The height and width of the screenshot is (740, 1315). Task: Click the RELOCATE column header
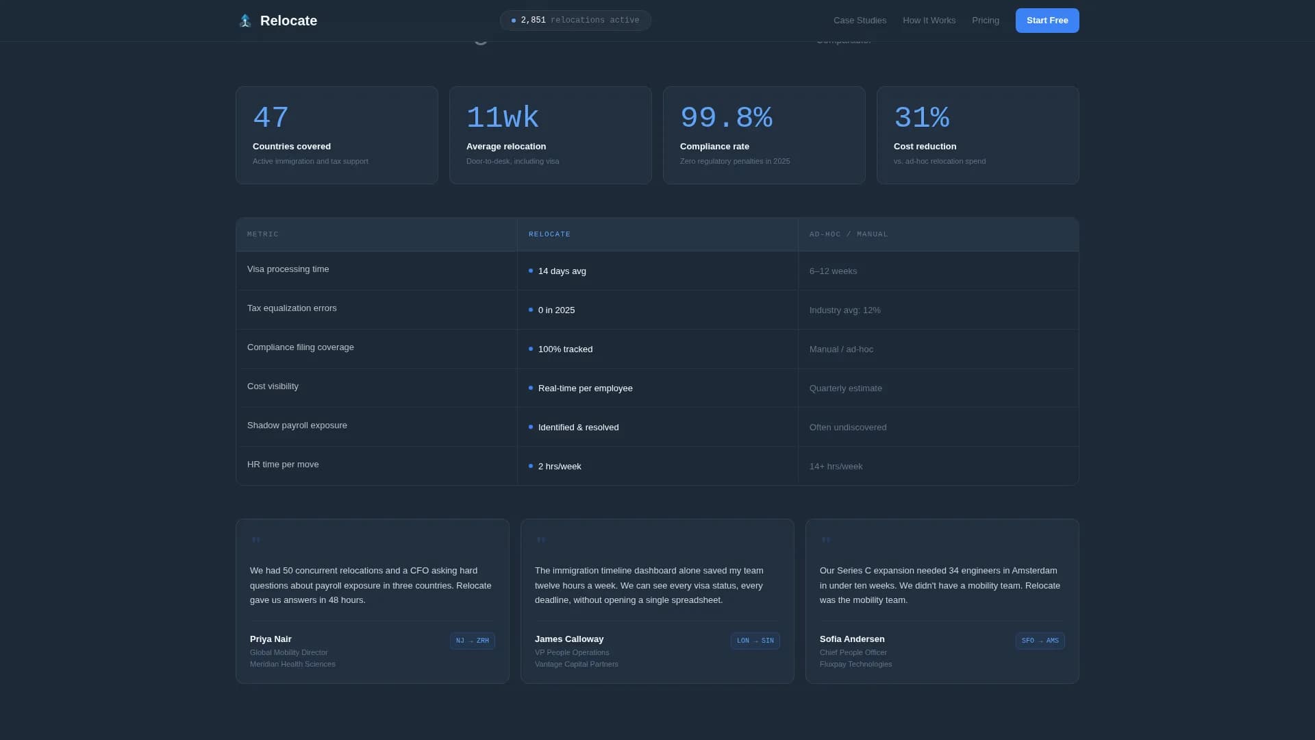549,234
